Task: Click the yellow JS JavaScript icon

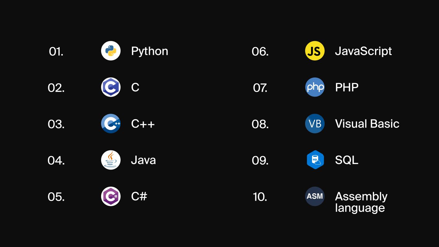Action: click(315, 51)
